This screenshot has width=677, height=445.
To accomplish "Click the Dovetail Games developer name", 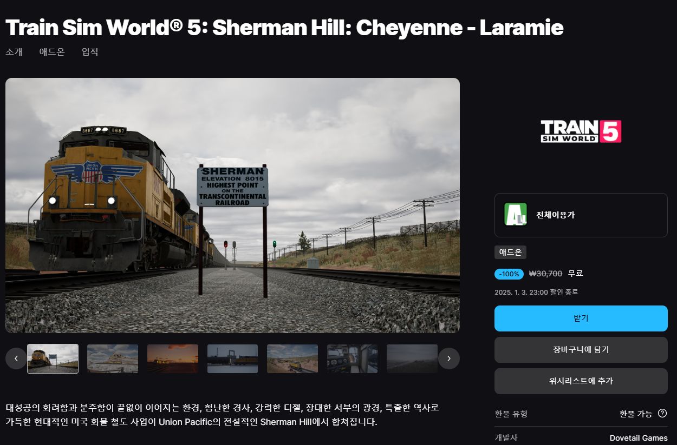I will [639, 438].
